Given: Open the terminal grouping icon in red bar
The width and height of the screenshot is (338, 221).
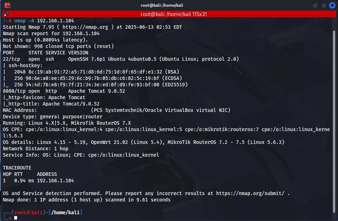Looking at the screenshot, I should 6,14.
